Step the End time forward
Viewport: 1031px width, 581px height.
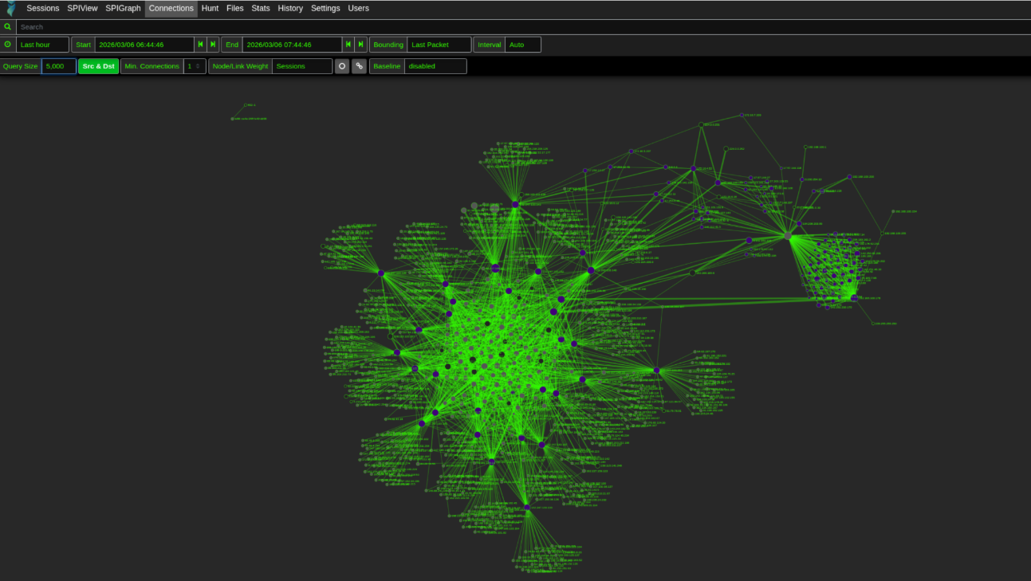tap(361, 45)
